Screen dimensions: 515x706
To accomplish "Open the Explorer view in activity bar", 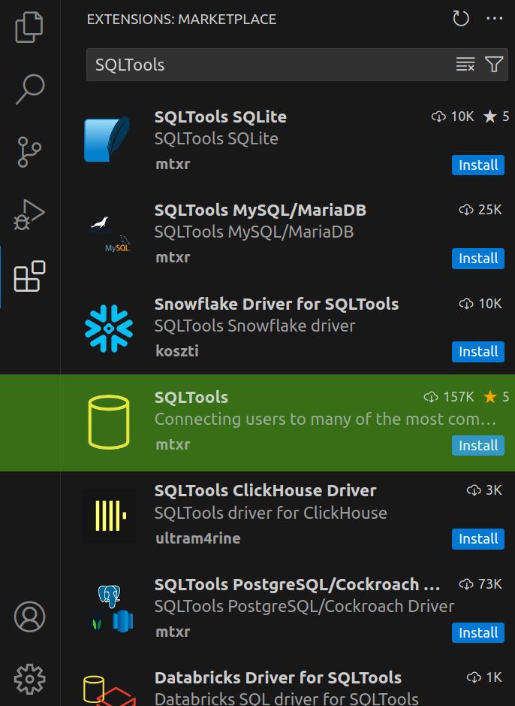I will click(x=29, y=27).
